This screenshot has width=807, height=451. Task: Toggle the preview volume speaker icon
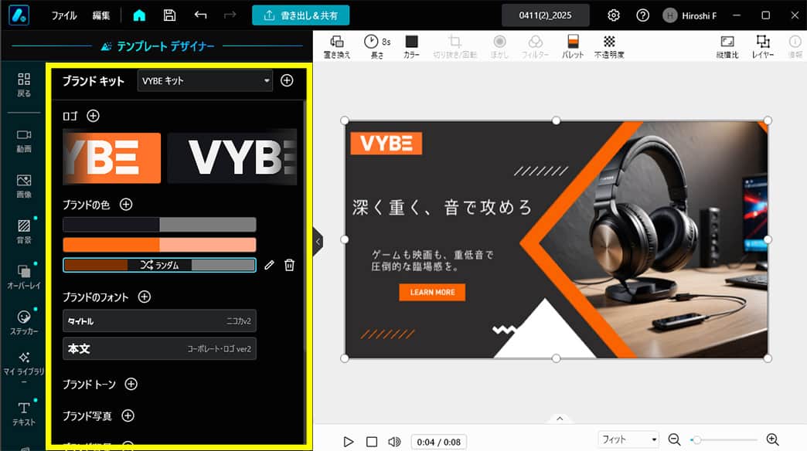click(x=394, y=442)
